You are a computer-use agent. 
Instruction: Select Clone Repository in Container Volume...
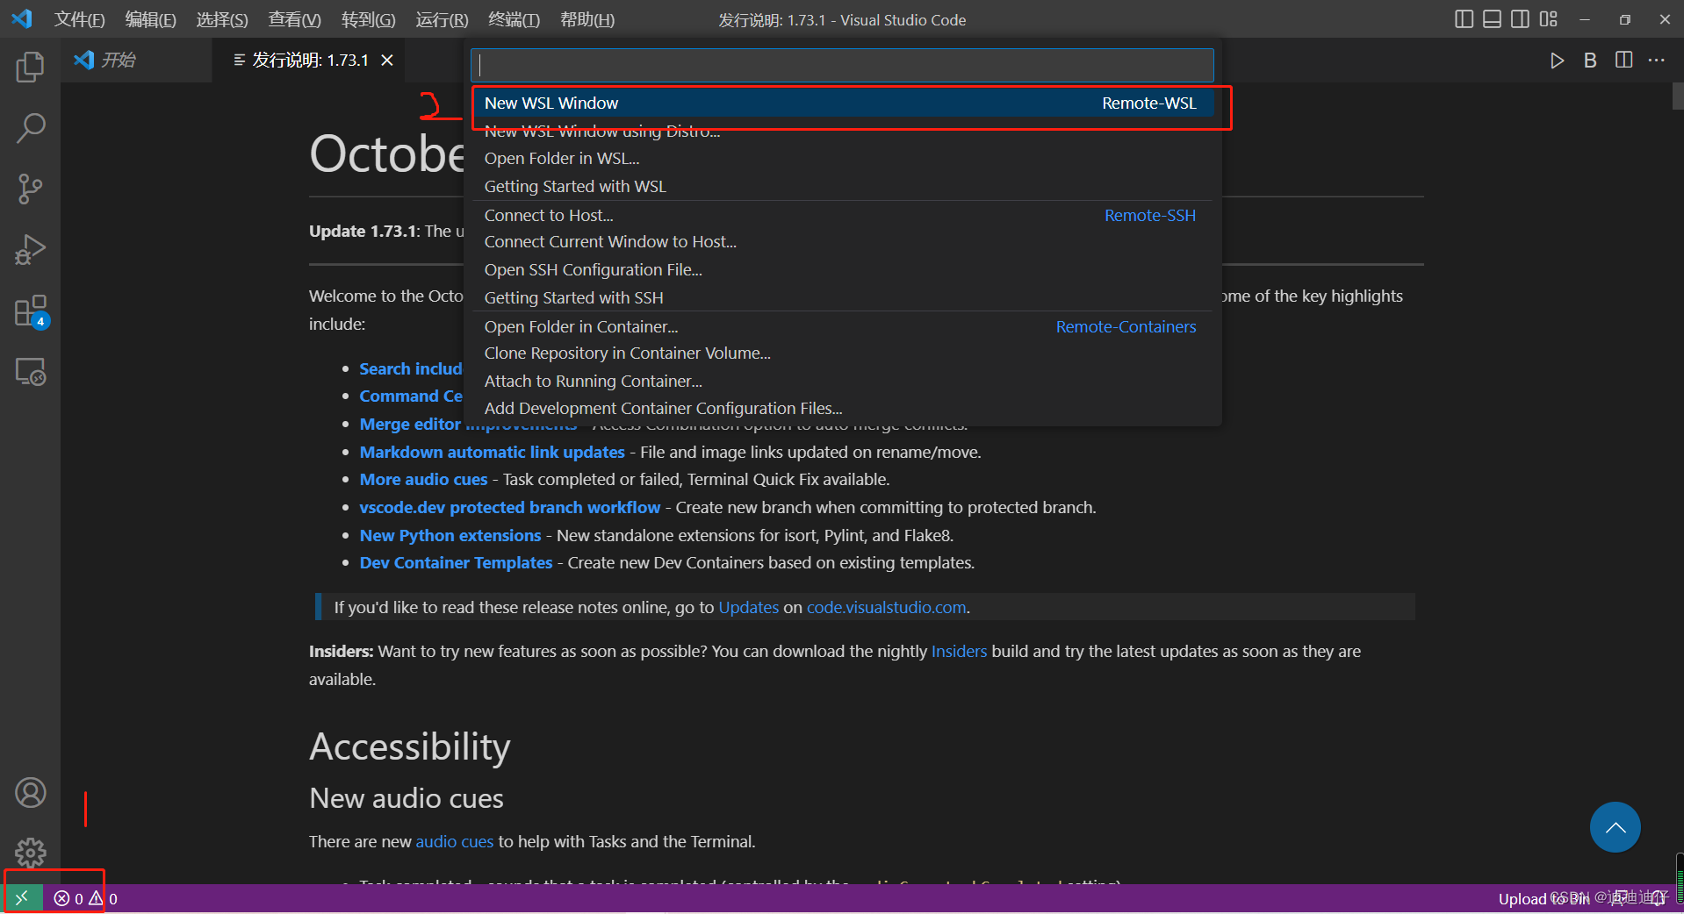pos(842,353)
